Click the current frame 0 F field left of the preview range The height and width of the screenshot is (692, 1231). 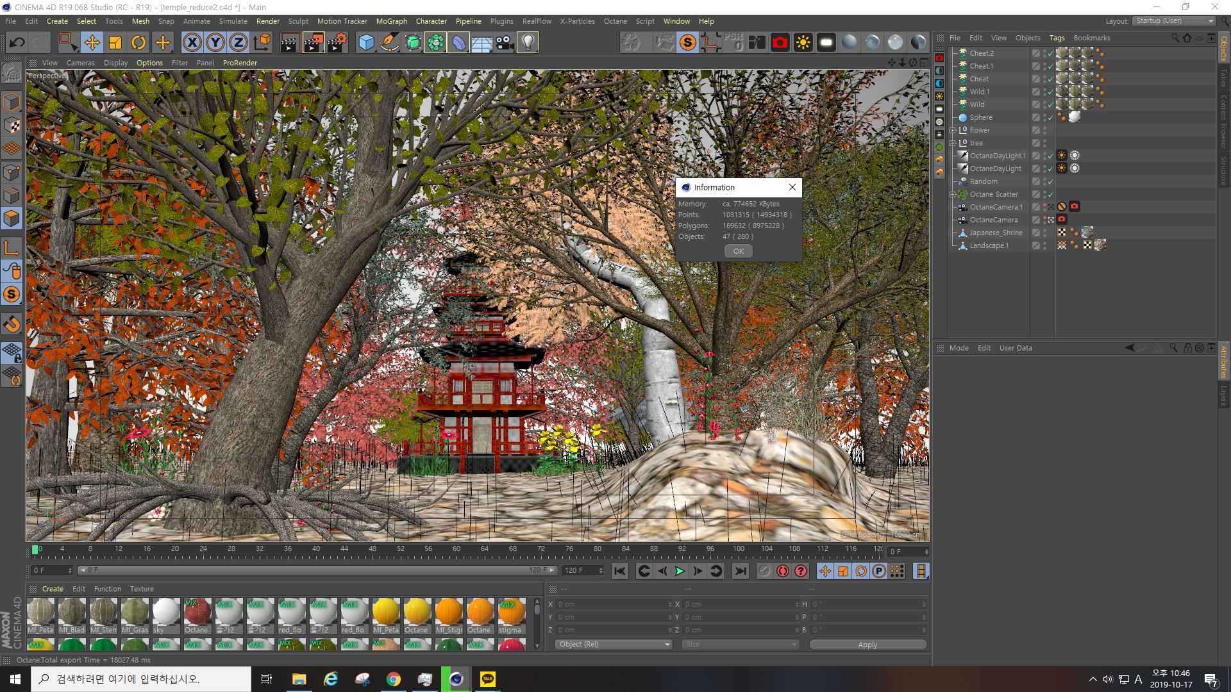[x=53, y=570]
